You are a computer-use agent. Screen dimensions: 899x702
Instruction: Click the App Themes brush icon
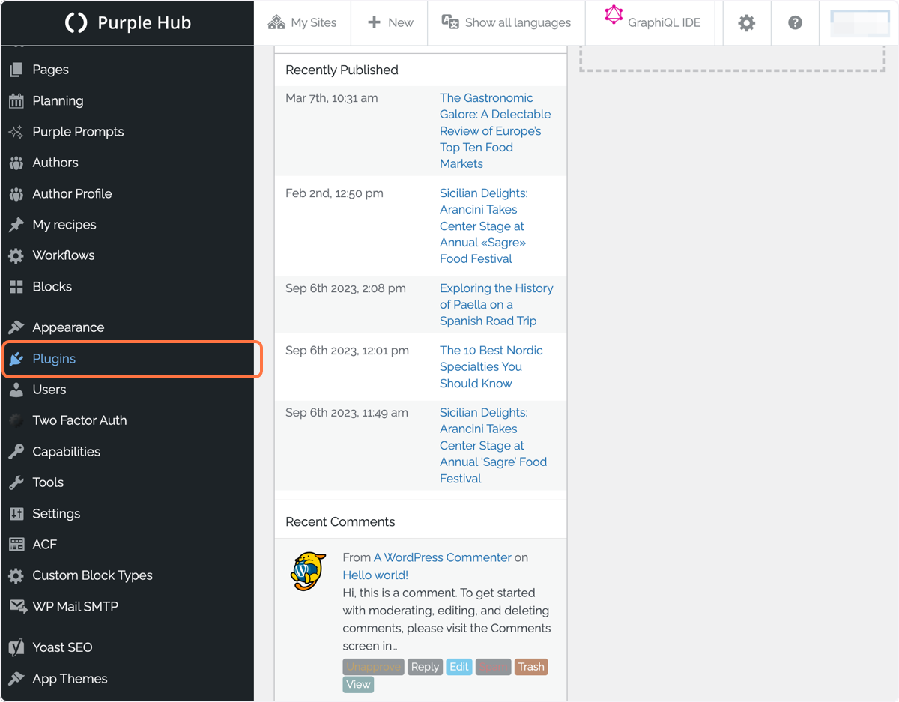pos(16,679)
